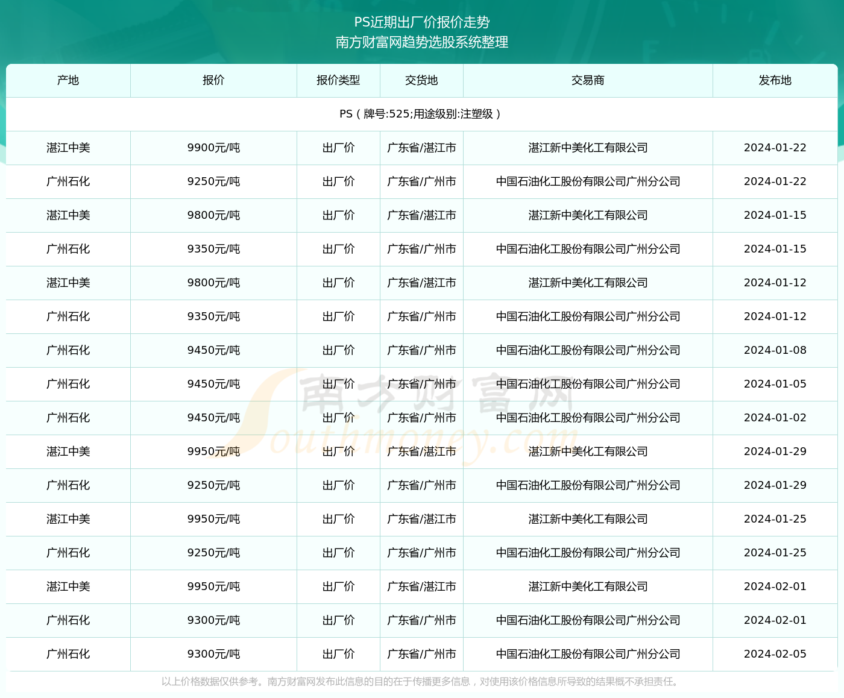
Task: Select the 南方财富网趋势选股系统整理 subtitle
Action: [422, 43]
